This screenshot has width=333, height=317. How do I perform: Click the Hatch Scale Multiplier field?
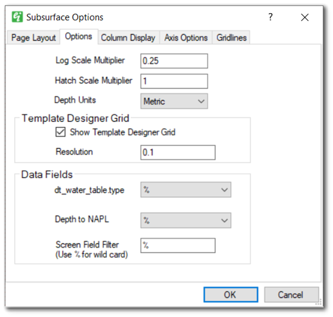[174, 81]
